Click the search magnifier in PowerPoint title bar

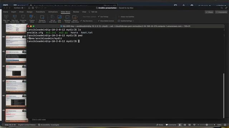(x=222, y=8)
